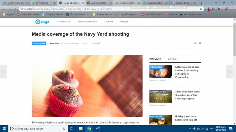The height and width of the screenshot is (132, 236).
Task: Click the page vertical scrollbar
Action: pyautogui.click(x=234, y=40)
